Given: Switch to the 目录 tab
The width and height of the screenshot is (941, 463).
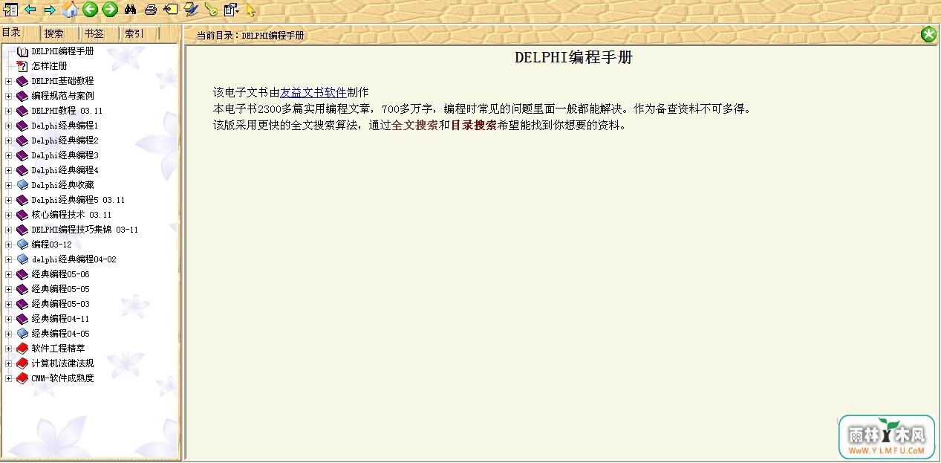Looking at the screenshot, I should (11, 33).
